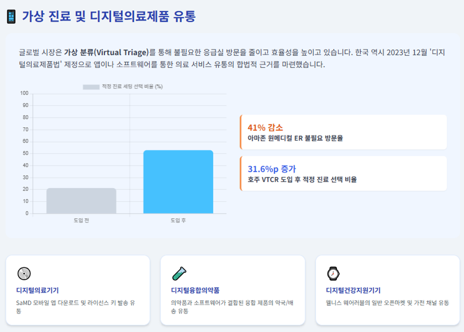Open the 31.6%p 증가 statistic card
The image size is (464, 332).
343,173
